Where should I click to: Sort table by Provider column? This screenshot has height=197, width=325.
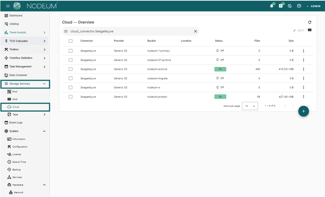(x=119, y=41)
